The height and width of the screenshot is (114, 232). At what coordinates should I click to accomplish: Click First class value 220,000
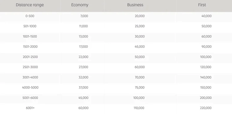(206, 108)
